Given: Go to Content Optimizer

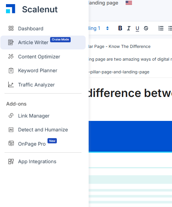Looking at the screenshot, I should click(x=43, y=57).
